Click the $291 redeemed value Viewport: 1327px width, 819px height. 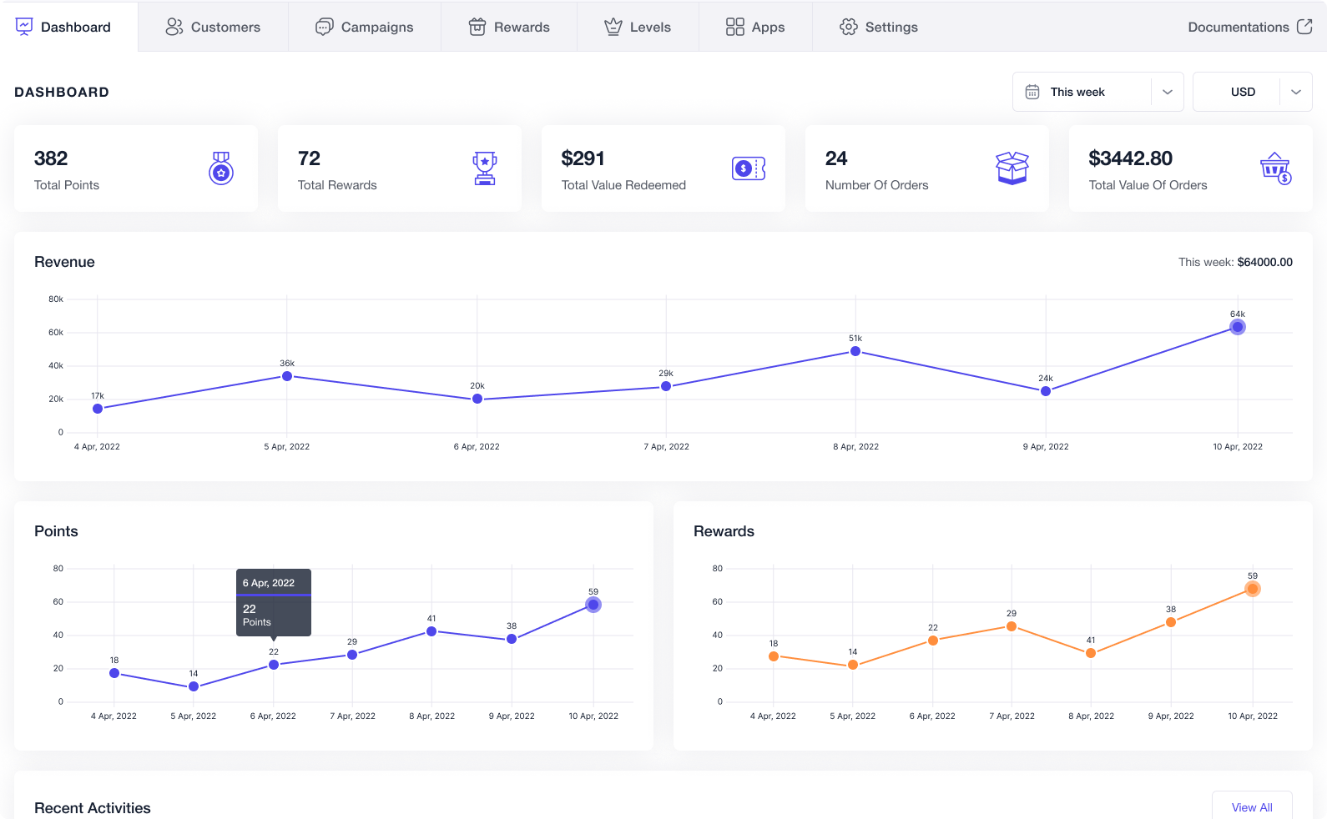click(583, 158)
